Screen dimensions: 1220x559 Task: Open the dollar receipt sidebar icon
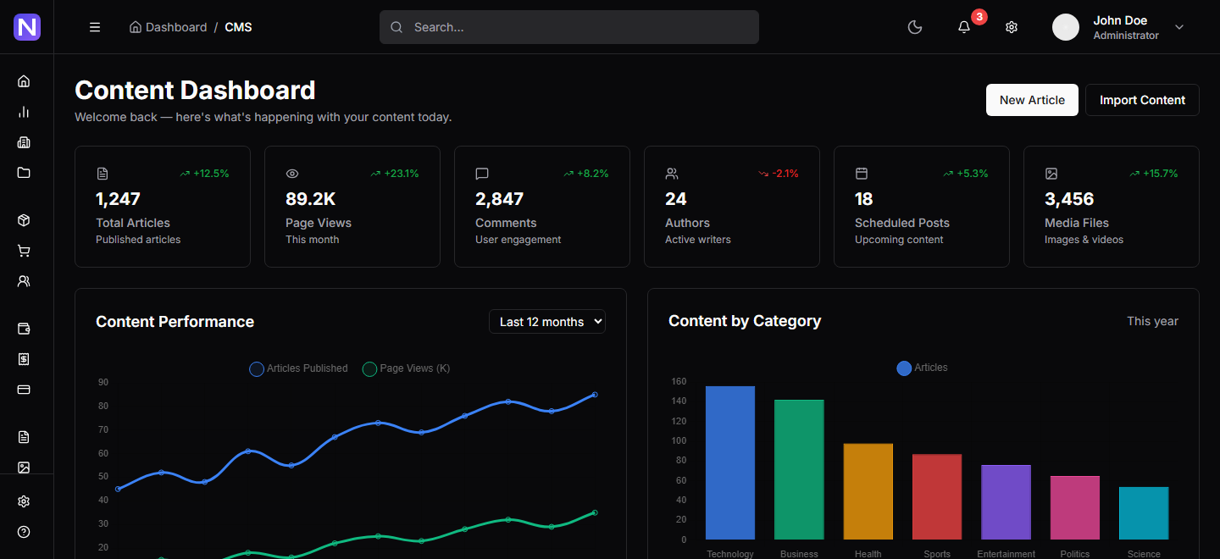coord(24,359)
